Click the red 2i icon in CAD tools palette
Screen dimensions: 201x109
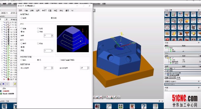(x=174, y=15)
